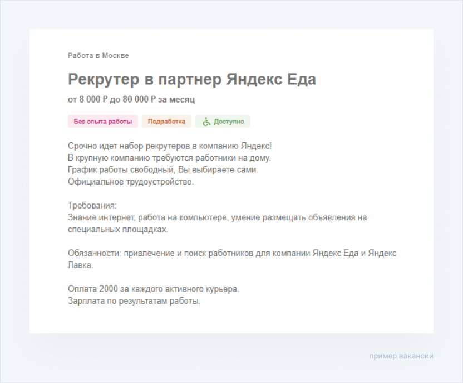Click the "График работы свободный" line
463x383 pixels.
163,169
